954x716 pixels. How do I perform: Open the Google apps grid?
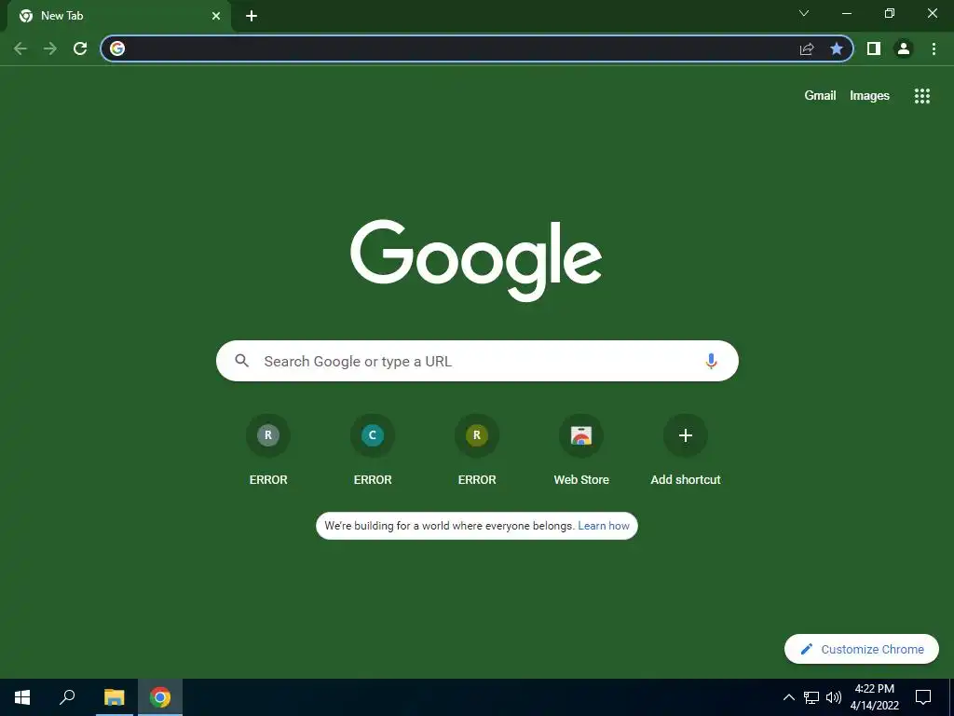(x=922, y=96)
